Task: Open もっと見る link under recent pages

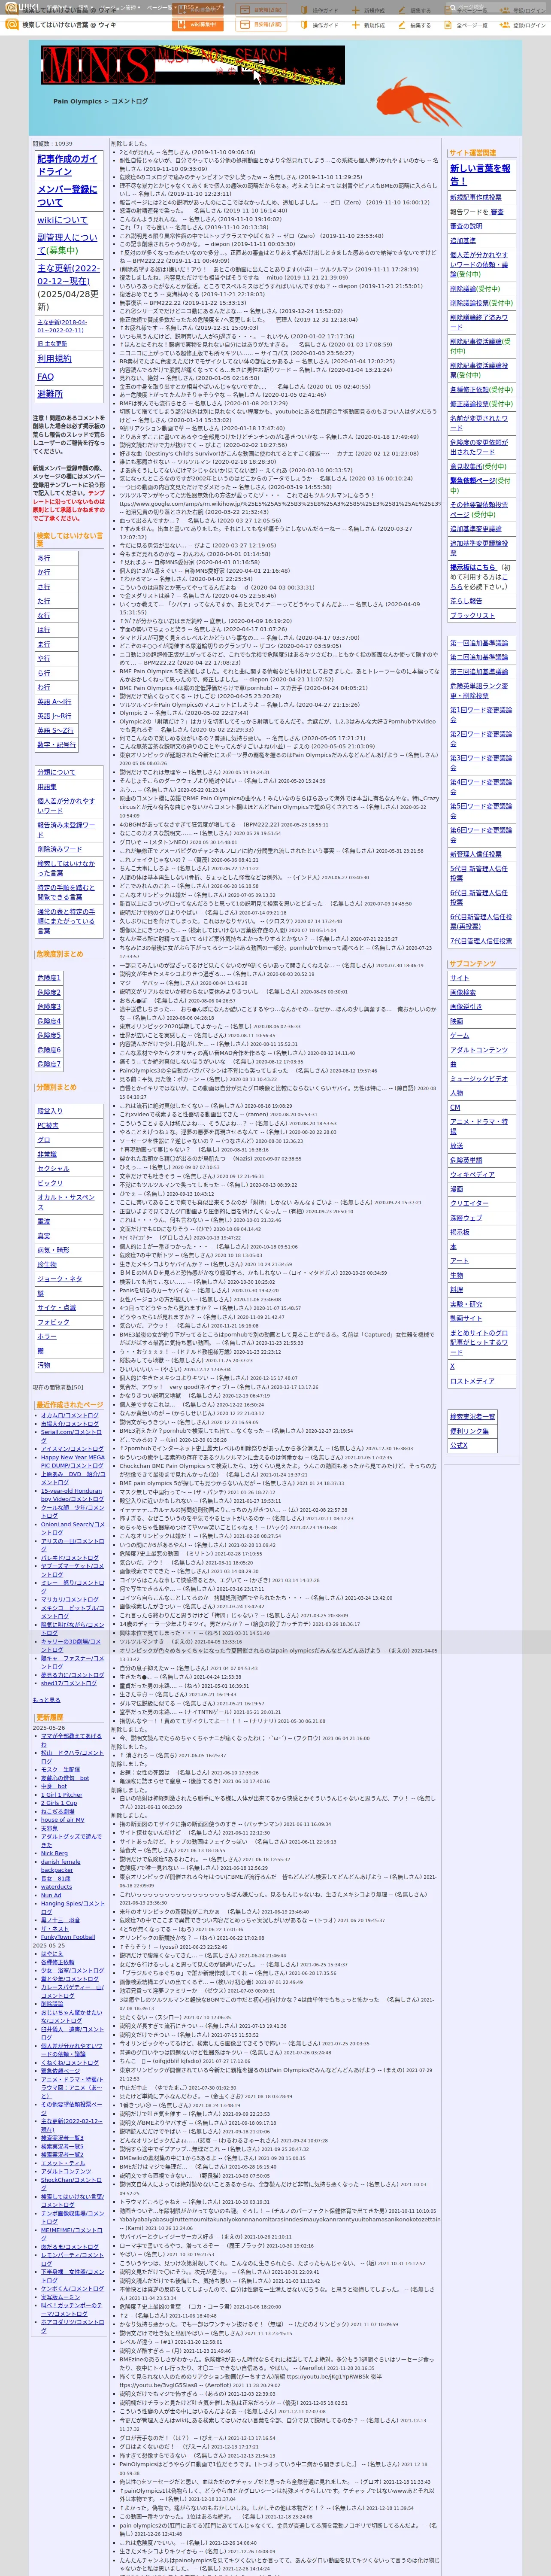Action: (46, 1700)
